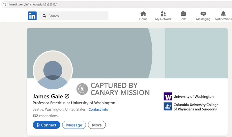
Task: Click Seattle, Washington location text
Action: click(59, 109)
